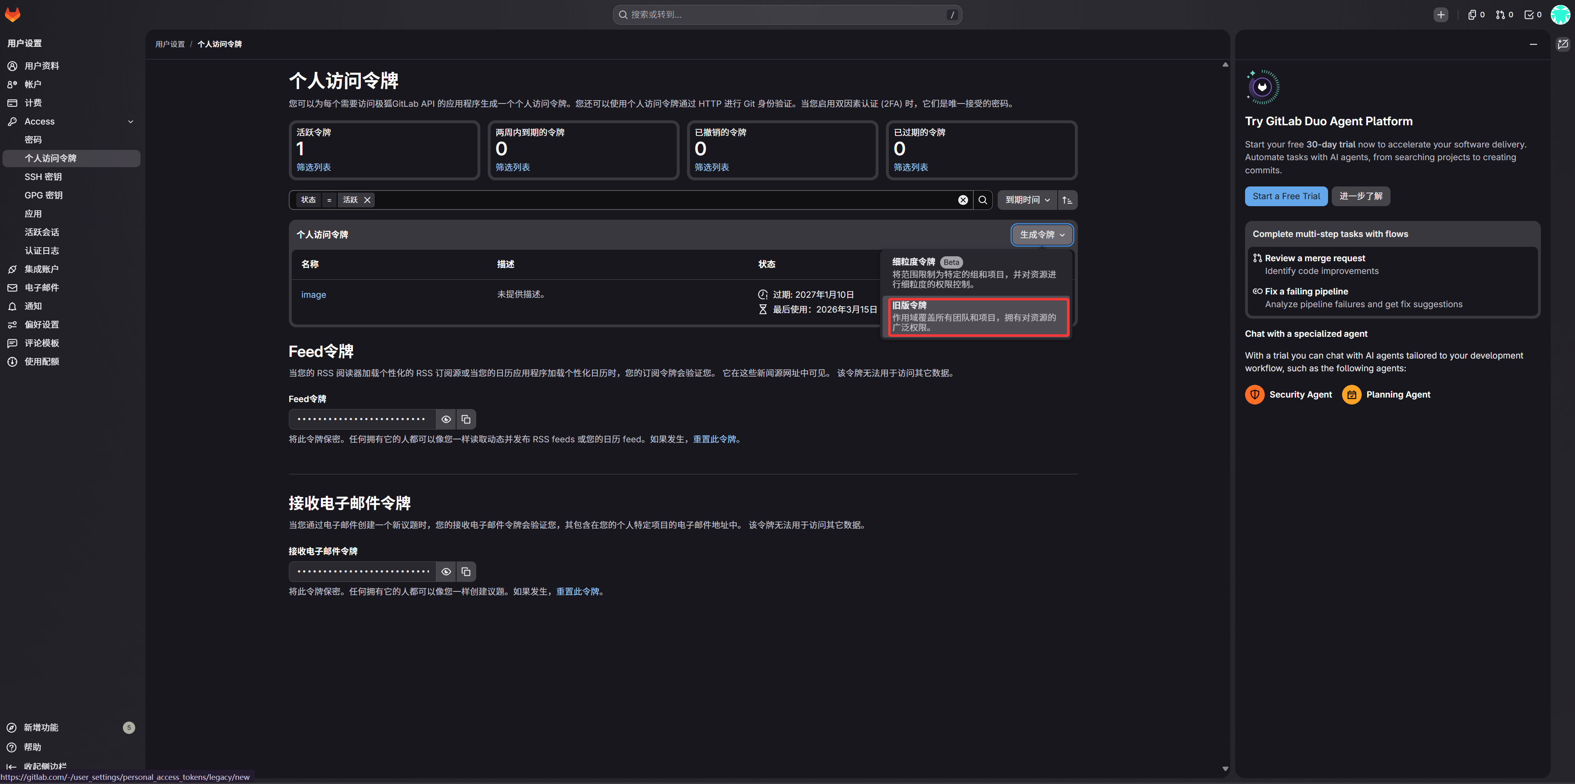Open 密码 settings page
The height and width of the screenshot is (784, 1575).
pyautogui.click(x=71, y=140)
